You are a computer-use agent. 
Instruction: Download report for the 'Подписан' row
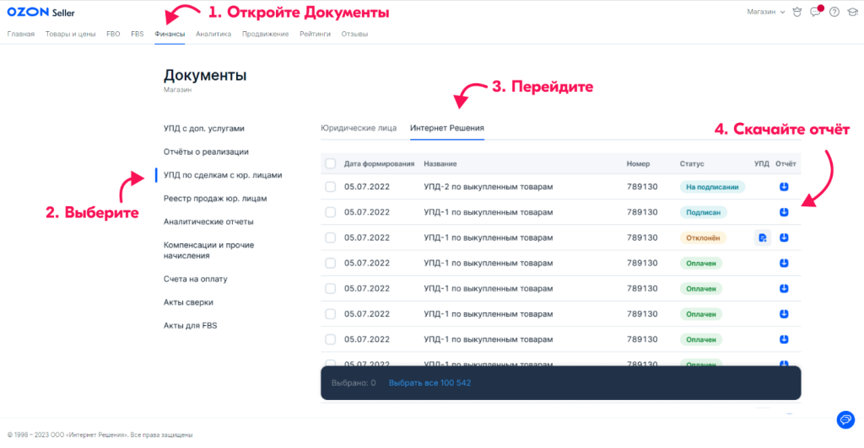tap(784, 212)
